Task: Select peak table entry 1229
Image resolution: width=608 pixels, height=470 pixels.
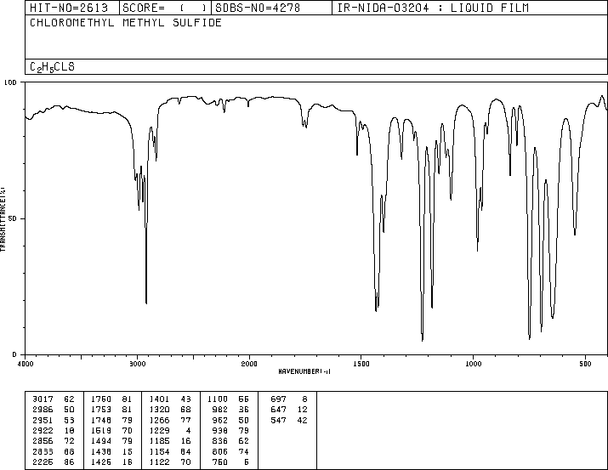Action: (170, 430)
